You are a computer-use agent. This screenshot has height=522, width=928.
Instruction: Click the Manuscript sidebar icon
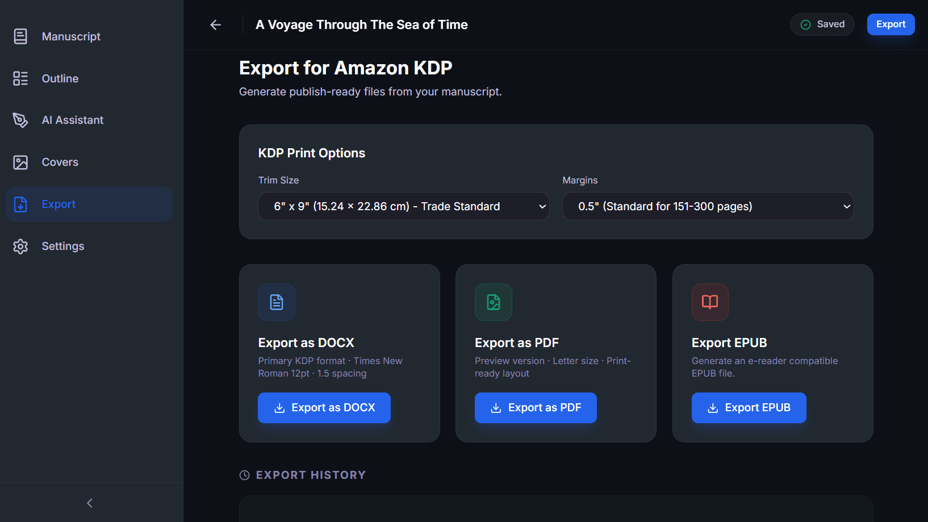pyautogui.click(x=20, y=36)
